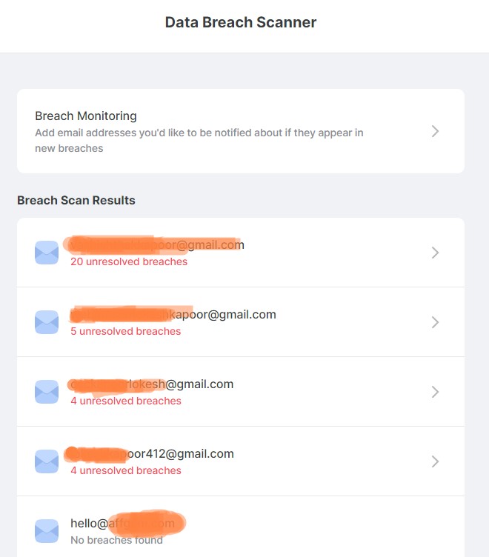The image size is (489, 557).
Task: Expand Breach Monitoring using its chevron arrow
Action: click(435, 131)
